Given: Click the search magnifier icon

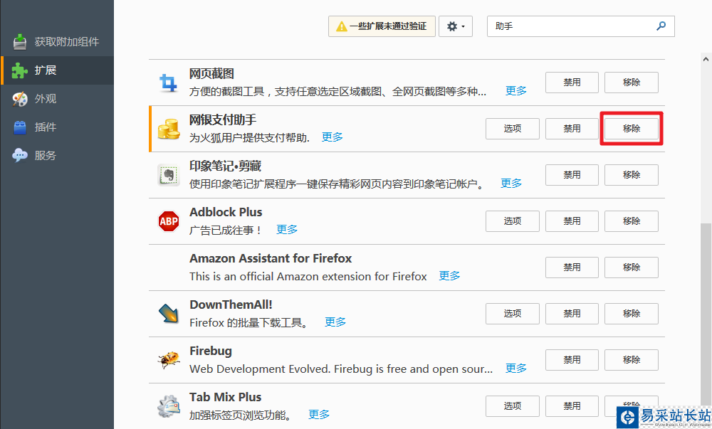Looking at the screenshot, I should [x=661, y=26].
